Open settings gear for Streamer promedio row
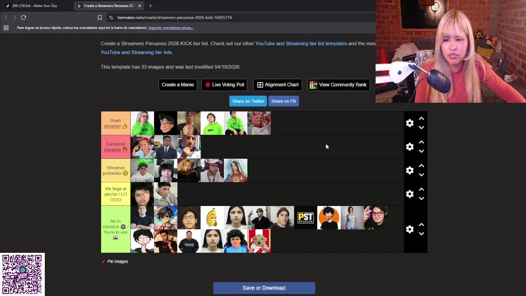 point(410,170)
